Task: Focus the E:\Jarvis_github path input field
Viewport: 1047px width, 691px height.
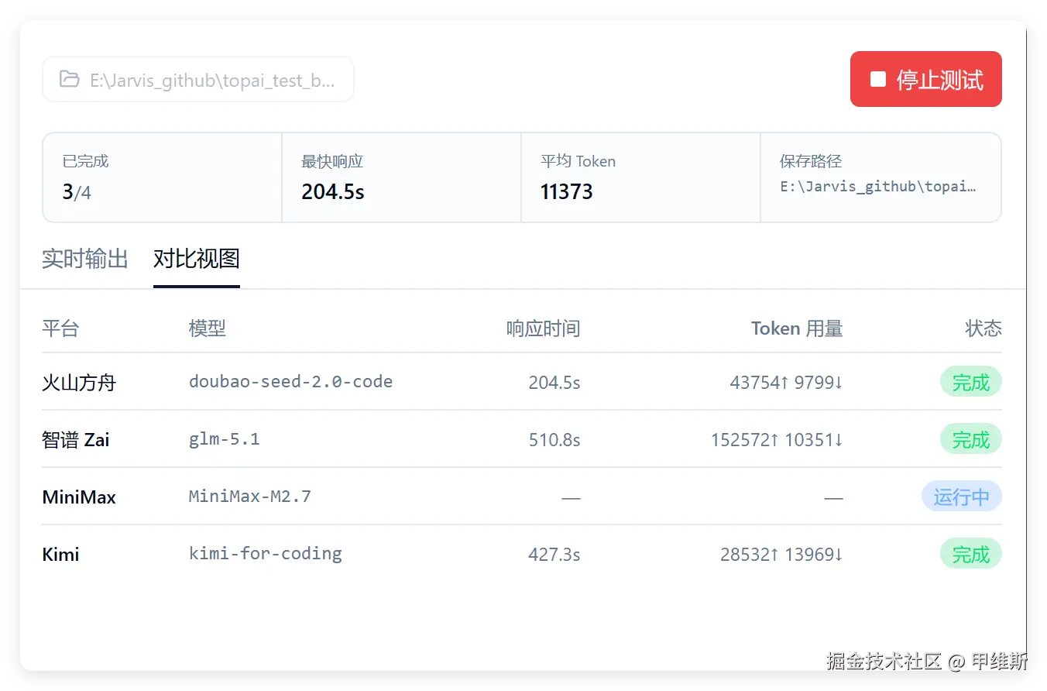Action: tap(197, 79)
